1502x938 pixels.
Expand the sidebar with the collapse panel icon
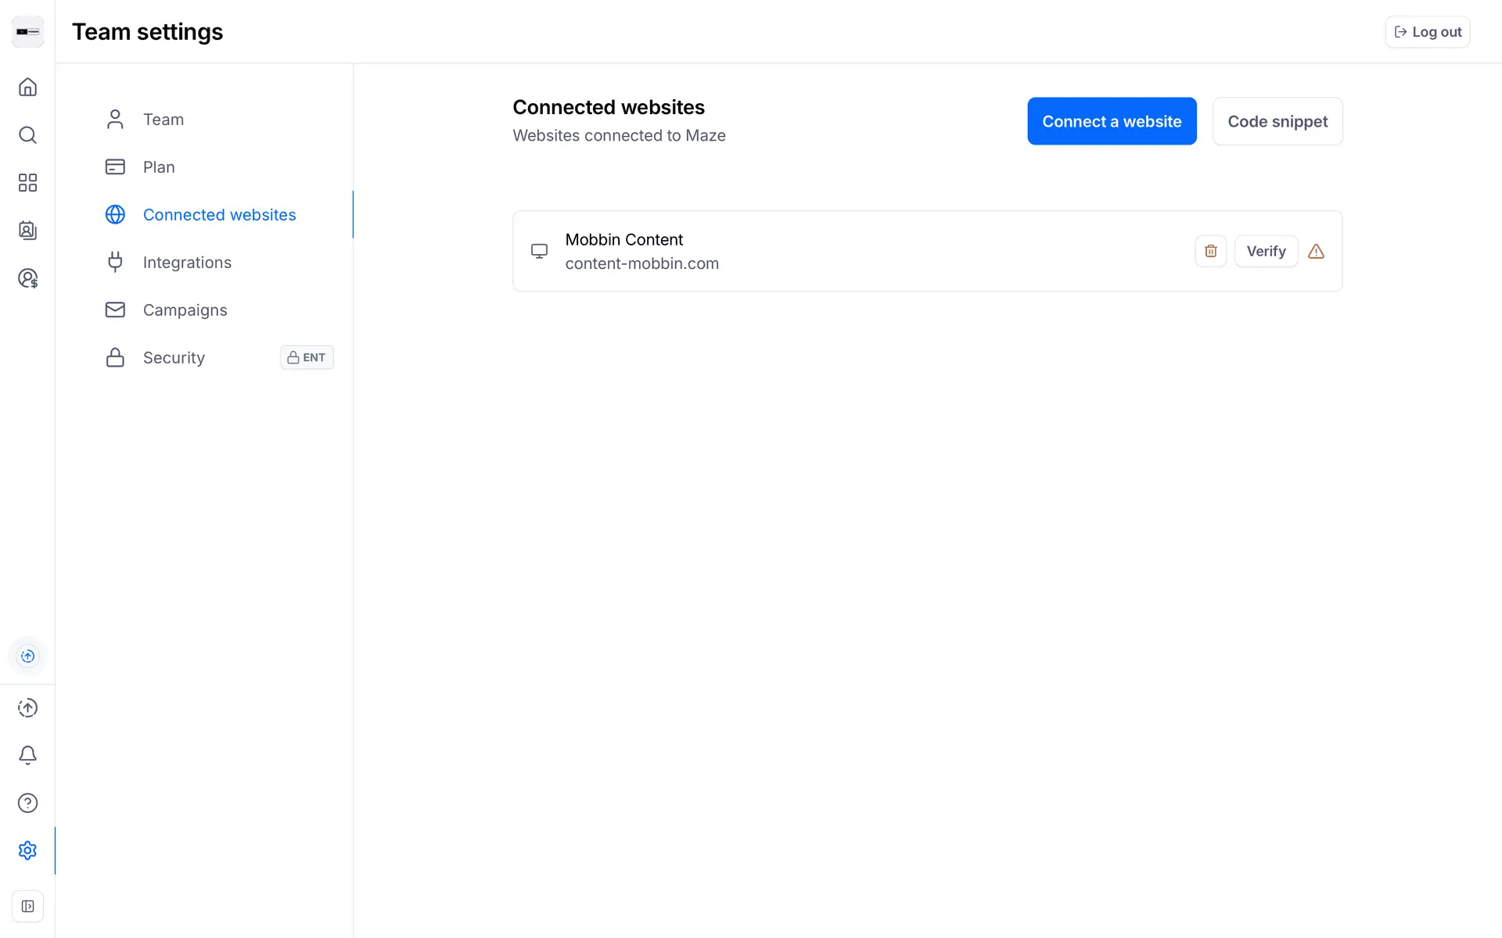[x=27, y=907]
